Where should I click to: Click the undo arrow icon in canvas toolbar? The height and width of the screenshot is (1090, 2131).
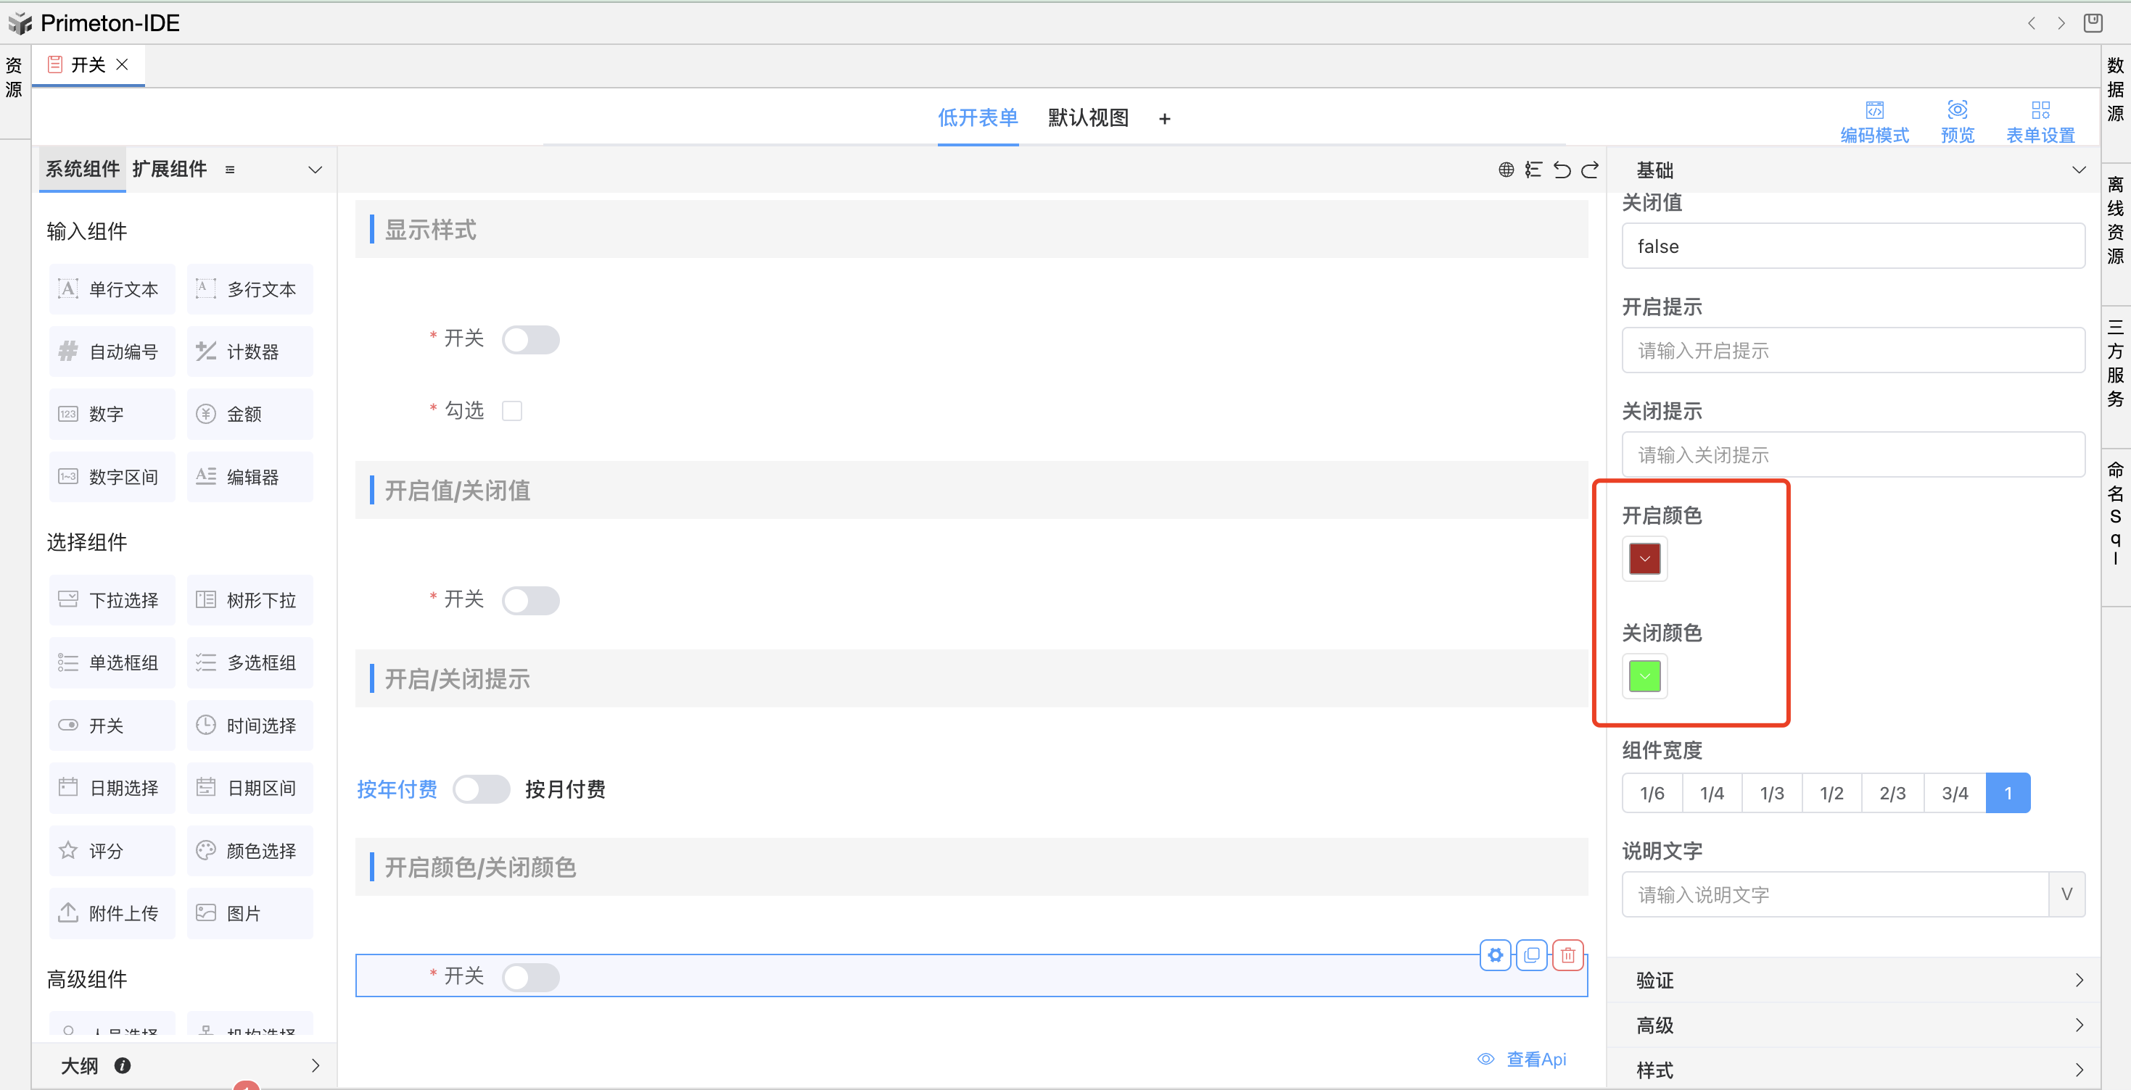[x=1561, y=170]
